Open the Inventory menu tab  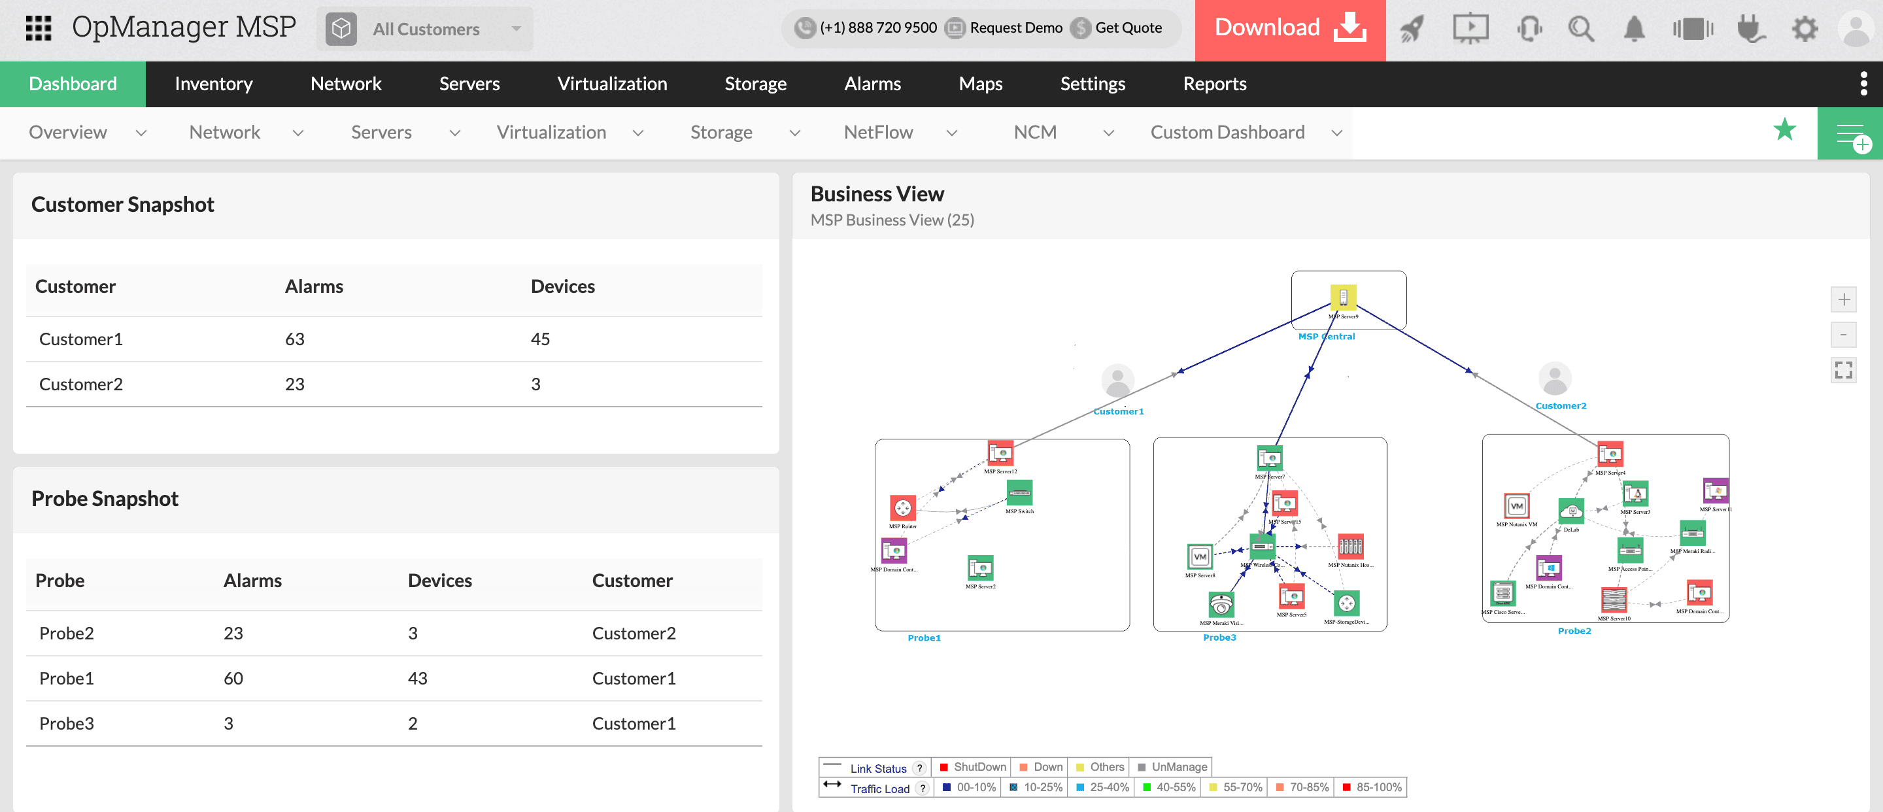pyautogui.click(x=213, y=84)
